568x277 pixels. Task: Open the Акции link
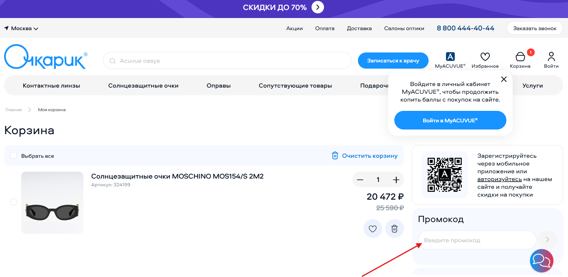294,28
